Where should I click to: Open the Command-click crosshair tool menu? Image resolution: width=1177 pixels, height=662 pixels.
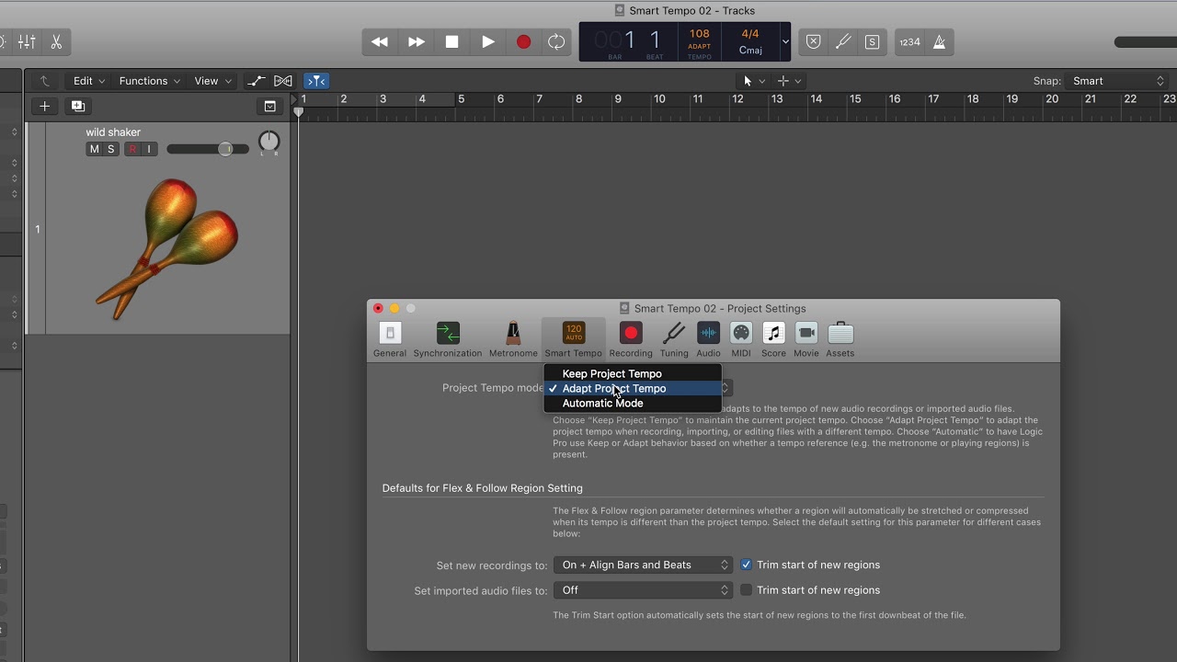(789, 81)
